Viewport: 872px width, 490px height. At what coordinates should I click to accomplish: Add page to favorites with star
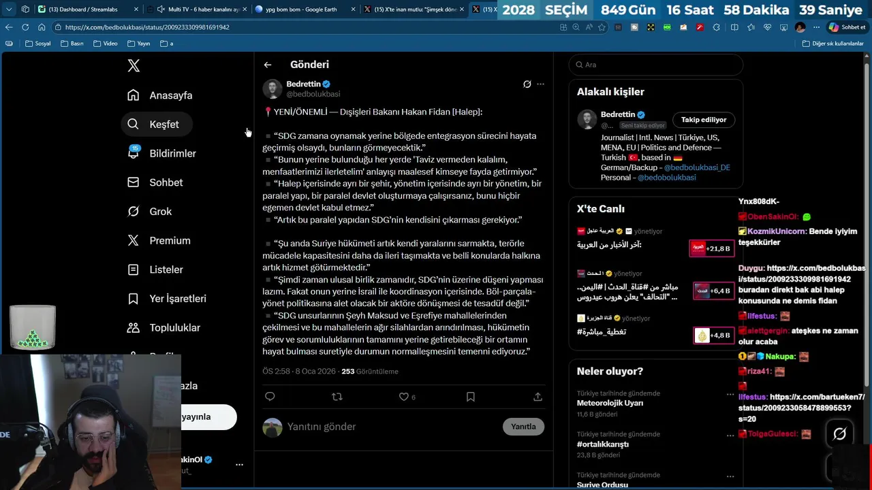coord(602,27)
